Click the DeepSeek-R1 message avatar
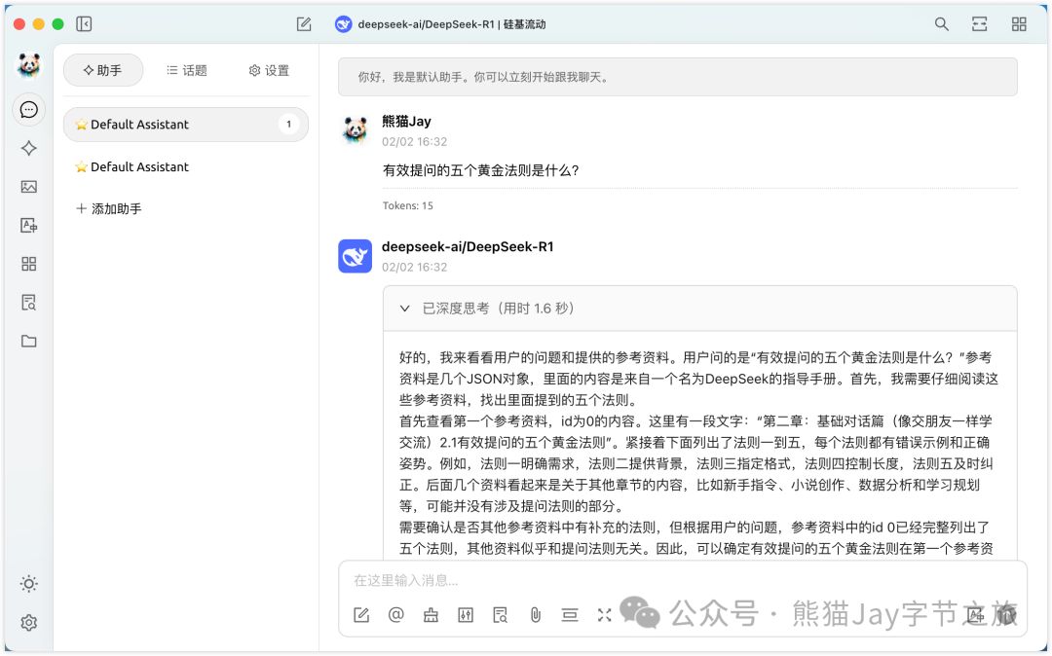Image resolution: width=1052 pixels, height=656 pixels. 355,256
